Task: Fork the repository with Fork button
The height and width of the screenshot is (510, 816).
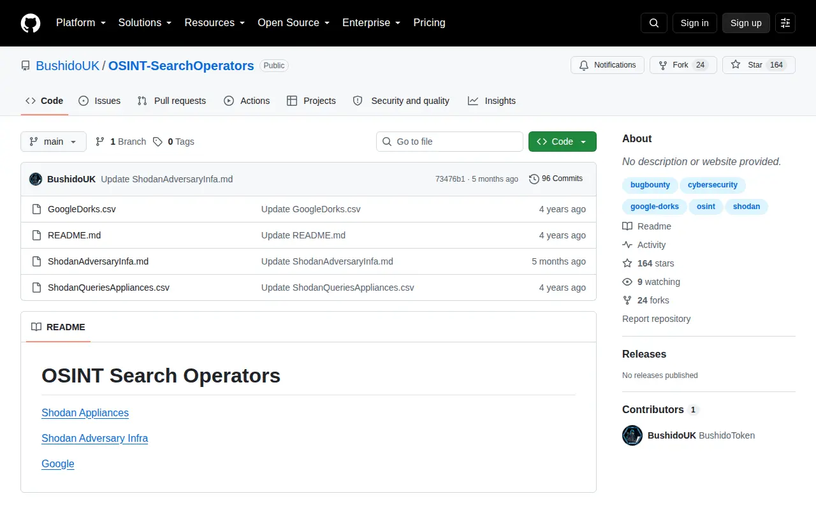Action: 683,65
